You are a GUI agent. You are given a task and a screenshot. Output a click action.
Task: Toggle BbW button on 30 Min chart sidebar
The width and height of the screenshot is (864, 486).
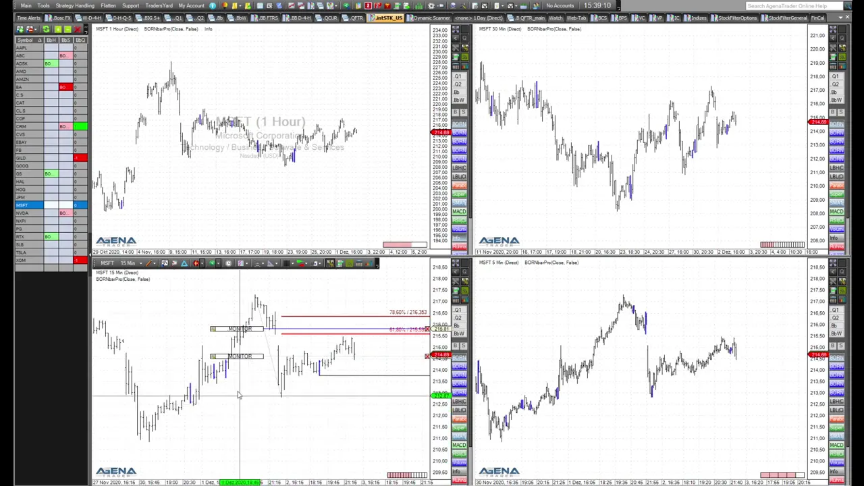[x=836, y=100]
